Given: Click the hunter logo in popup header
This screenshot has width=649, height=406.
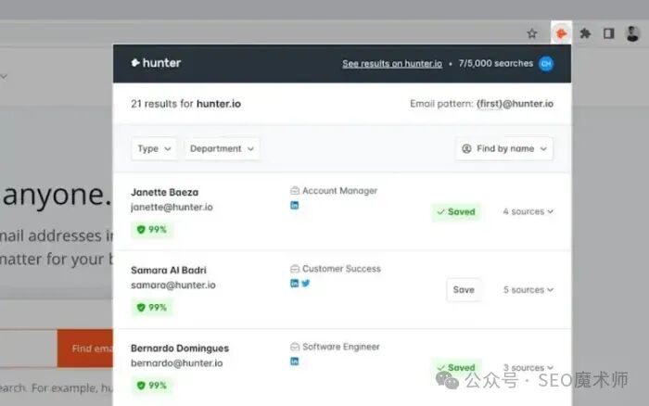Looking at the screenshot, I should pos(156,63).
